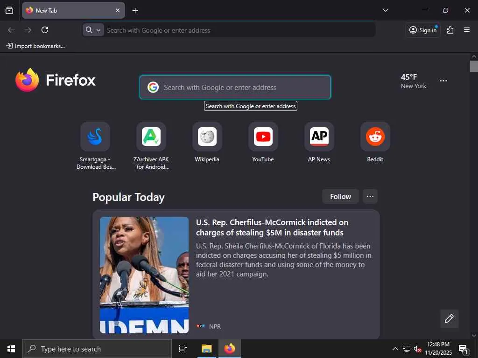This screenshot has width=478, height=358.
Task: Click Import bookmarks link
Action: click(x=35, y=46)
